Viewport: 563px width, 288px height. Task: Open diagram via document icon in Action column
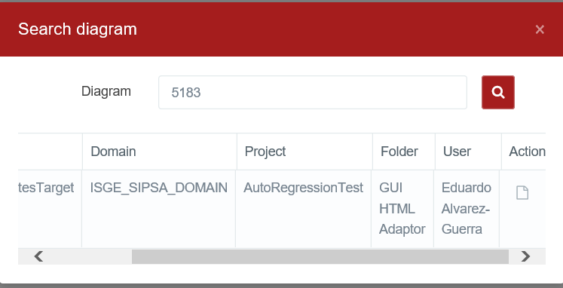tap(522, 192)
